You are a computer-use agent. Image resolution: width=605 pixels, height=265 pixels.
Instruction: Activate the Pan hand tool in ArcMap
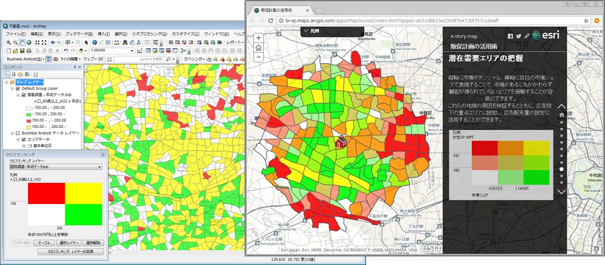22,42
